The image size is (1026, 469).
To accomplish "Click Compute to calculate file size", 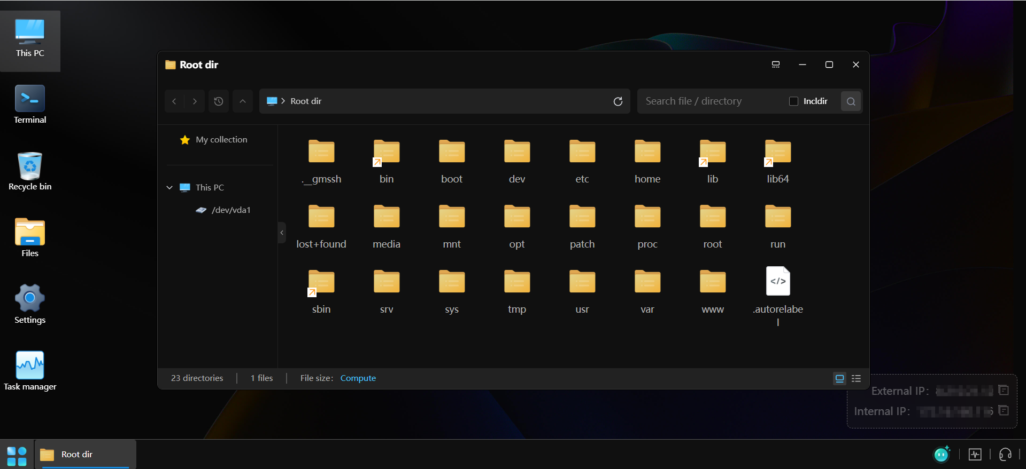I will [358, 378].
